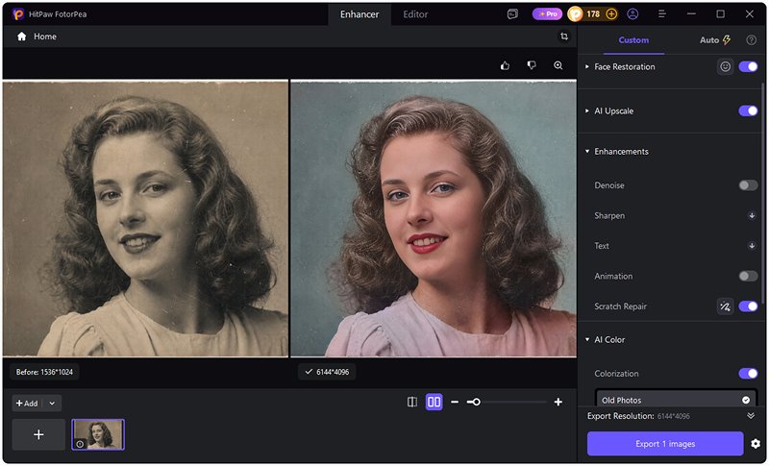Click the face selection smiley icon

tap(725, 66)
